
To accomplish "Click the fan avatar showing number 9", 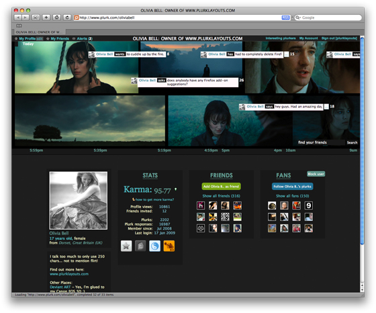I will (x=308, y=206).
